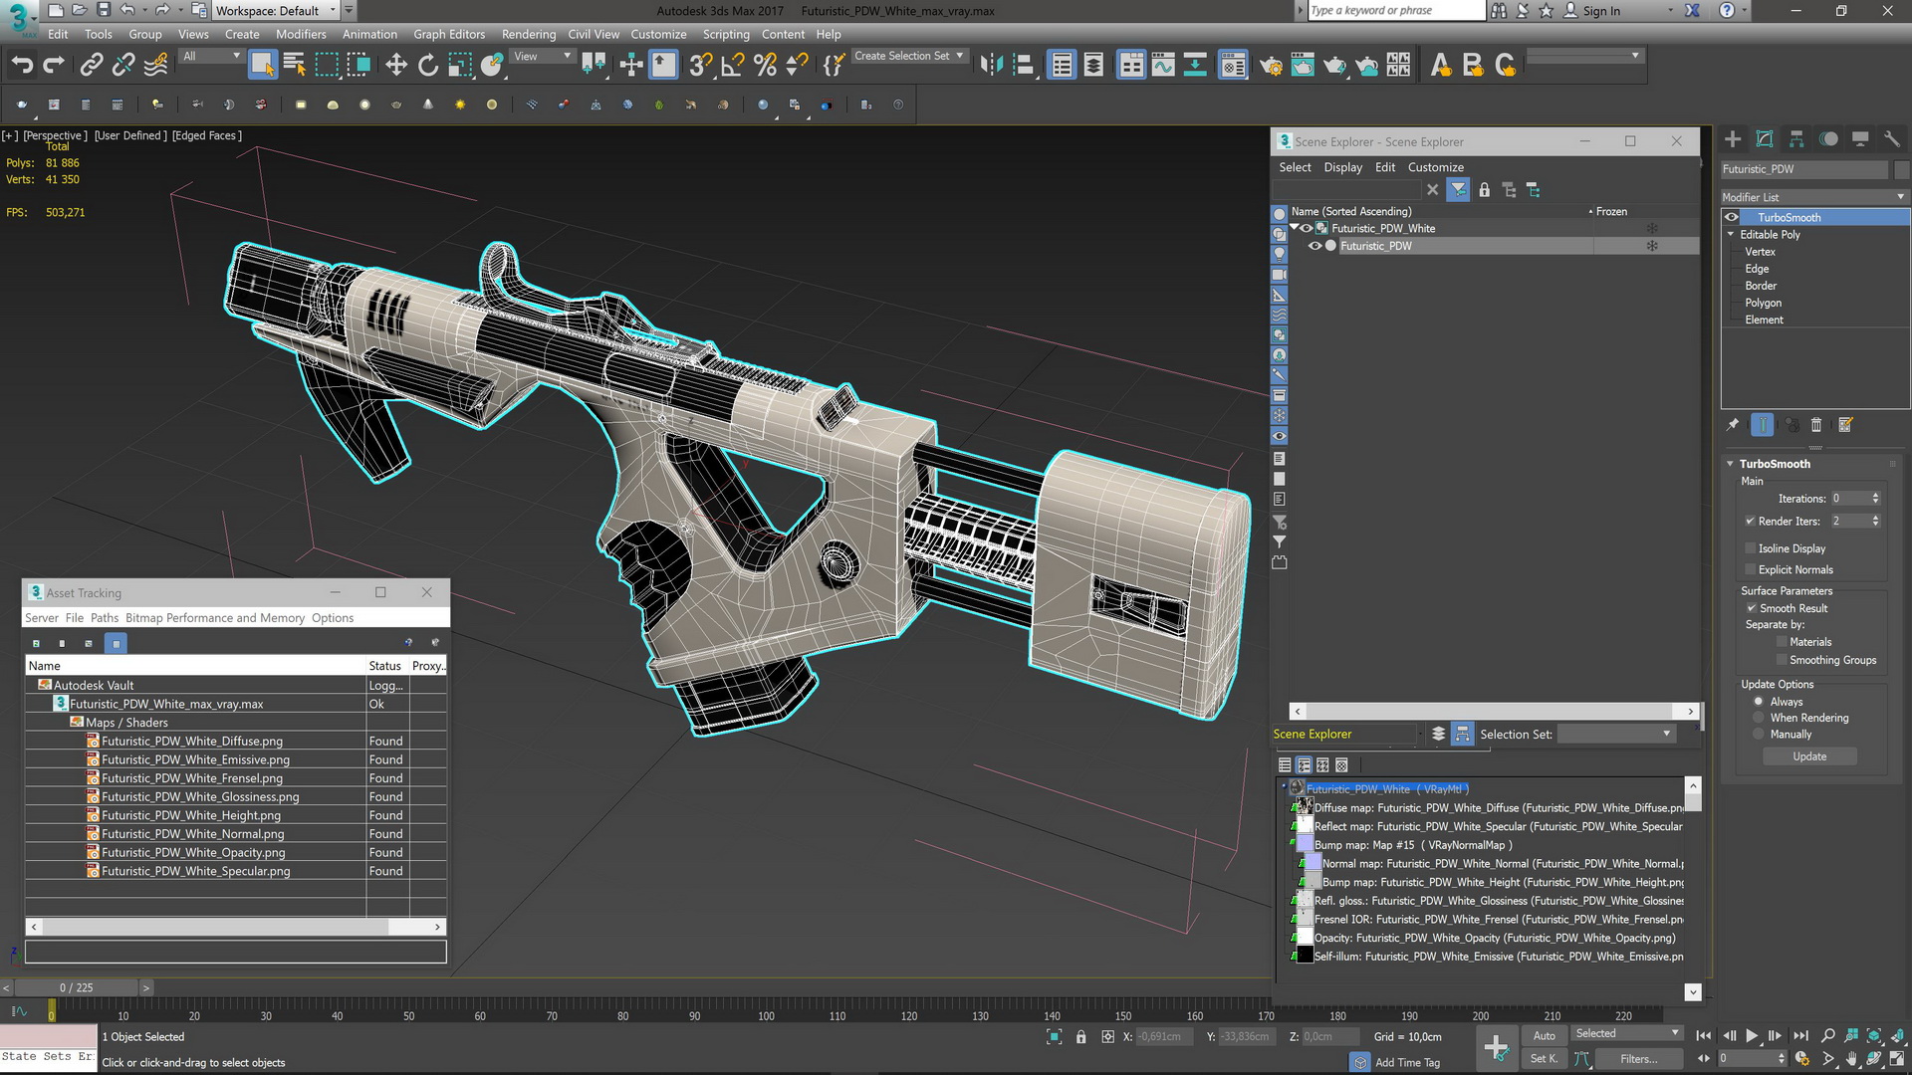Viewport: 1912px width, 1075px height.
Task: Select the Polygon sub-object level
Action: pyautogui.click(x=1763, y=303)
